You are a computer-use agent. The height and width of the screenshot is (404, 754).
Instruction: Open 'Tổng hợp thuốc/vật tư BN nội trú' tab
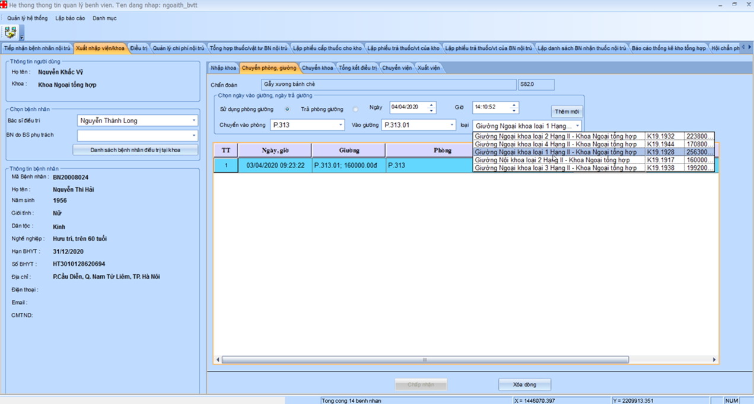249,48
